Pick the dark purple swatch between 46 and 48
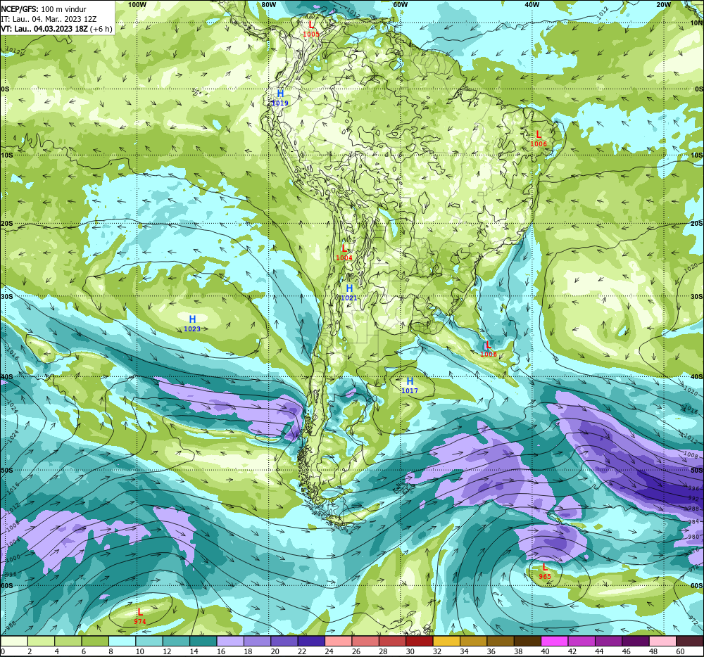704x657 pixels. pyautogui.click(x=635, y=641)
